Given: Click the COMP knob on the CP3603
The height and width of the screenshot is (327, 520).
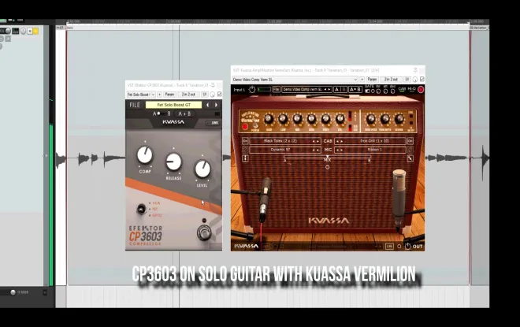Looking at the screenshot, I should (x=145, y=155).
